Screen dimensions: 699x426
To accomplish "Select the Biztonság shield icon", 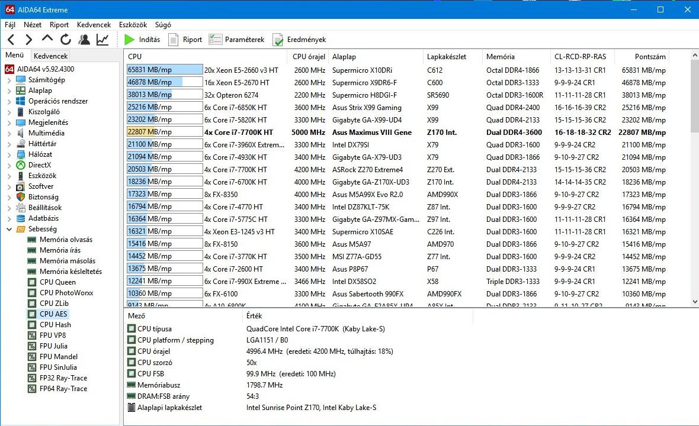I will [x=21, y=197].
